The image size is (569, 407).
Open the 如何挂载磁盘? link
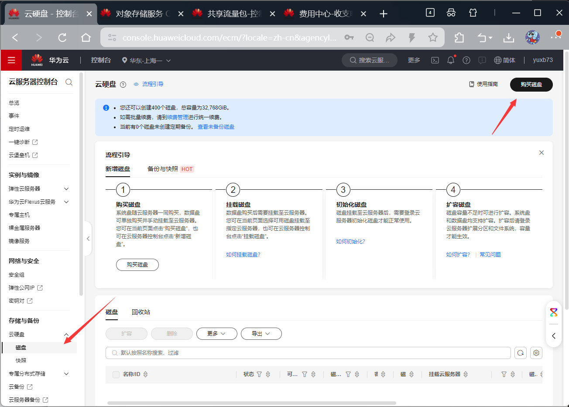pyautogui.click(x=243, y=255)
